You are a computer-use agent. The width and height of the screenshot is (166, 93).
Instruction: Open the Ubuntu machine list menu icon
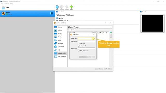click(x=51, y=13)
